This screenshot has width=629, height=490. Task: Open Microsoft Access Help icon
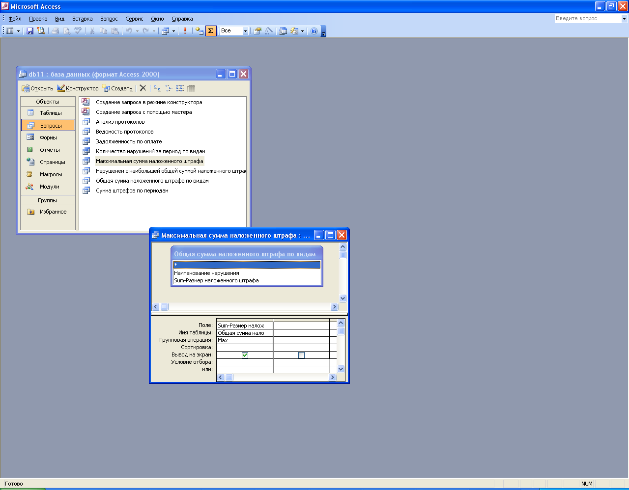[314, 31]
